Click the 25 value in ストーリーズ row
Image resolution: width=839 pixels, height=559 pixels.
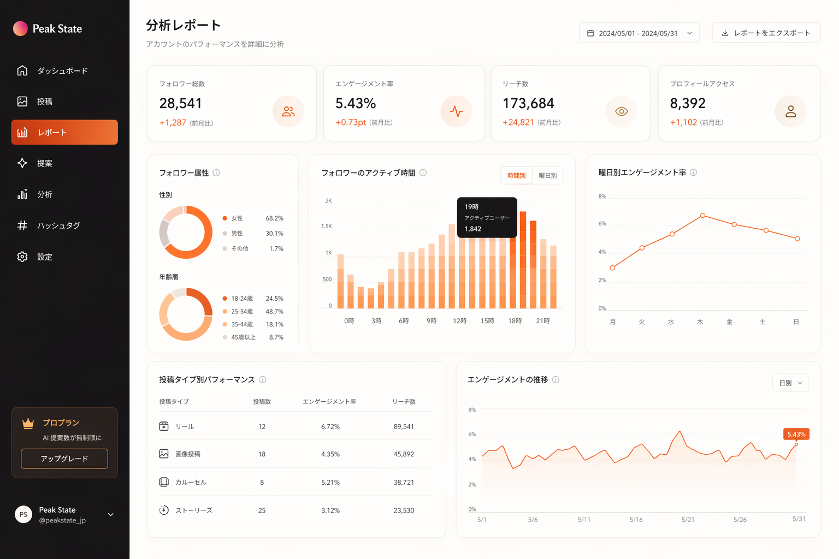(x=262, y=510)
